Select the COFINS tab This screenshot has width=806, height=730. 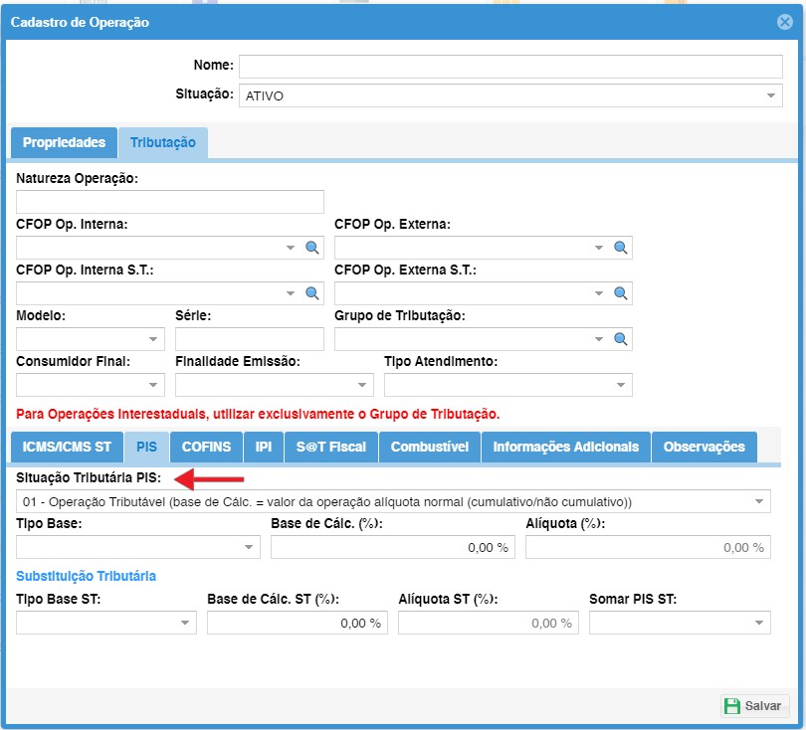(x=206, y=448)
